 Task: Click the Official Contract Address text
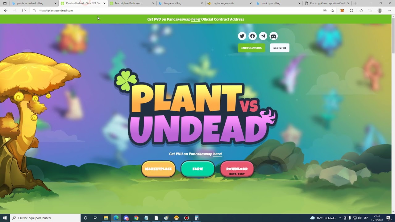pos(222,19)
